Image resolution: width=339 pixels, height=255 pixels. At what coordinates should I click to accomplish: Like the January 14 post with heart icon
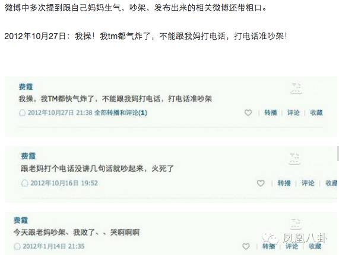point(246,246)
